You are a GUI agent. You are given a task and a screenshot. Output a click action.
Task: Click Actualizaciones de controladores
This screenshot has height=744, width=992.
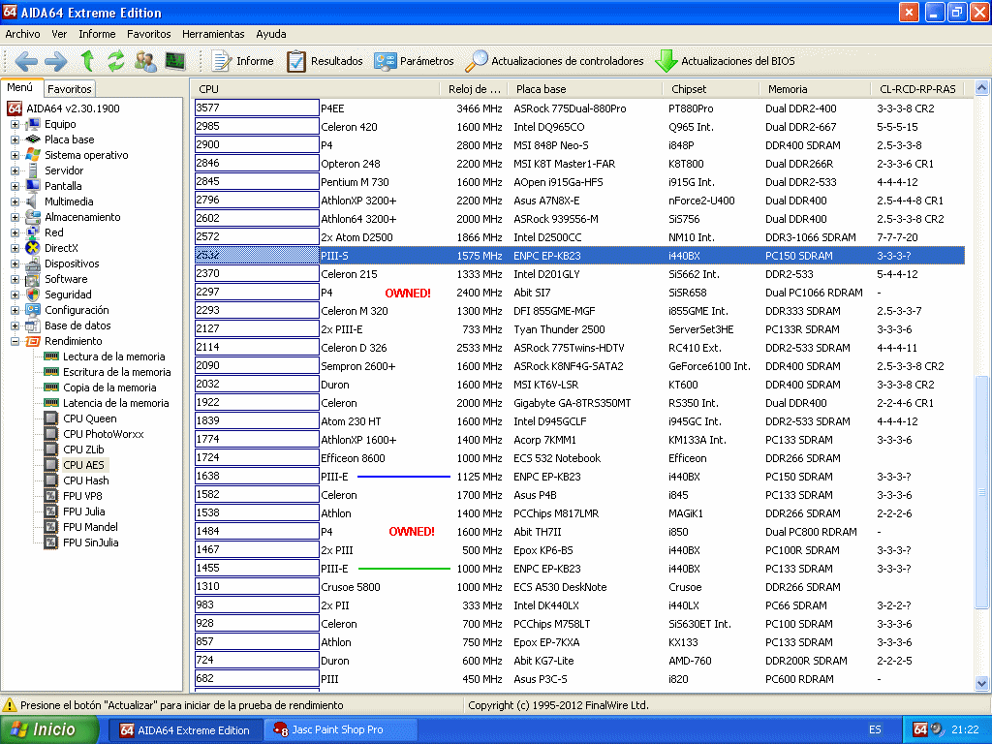tap(554, 61)
